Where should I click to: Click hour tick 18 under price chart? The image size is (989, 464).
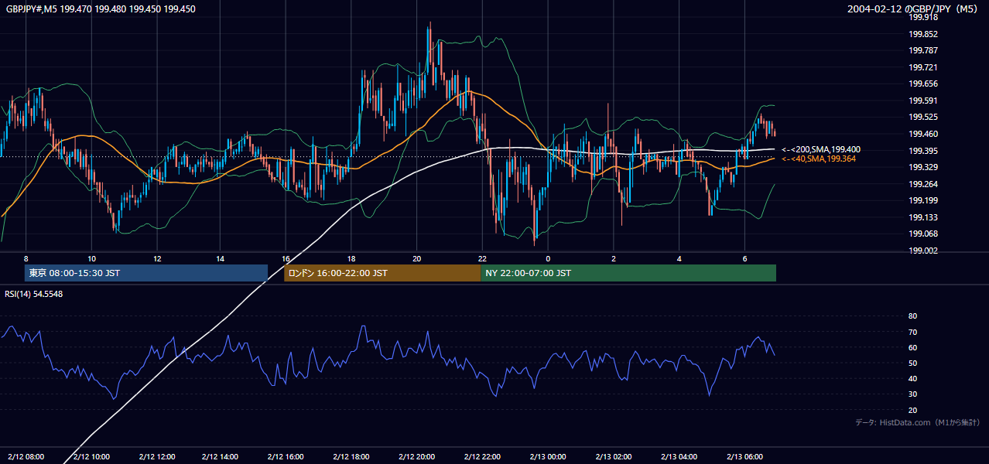click(x=352, y=258)
